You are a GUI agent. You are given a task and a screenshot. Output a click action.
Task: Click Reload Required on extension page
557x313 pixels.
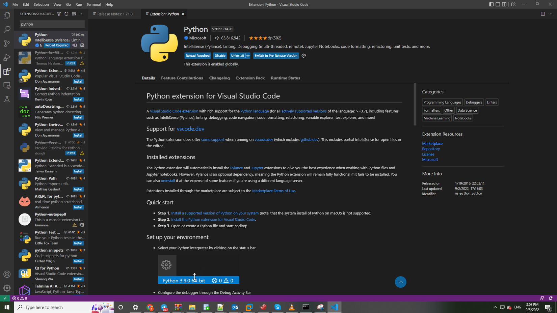pyautogui.click(x=197, y=56)
